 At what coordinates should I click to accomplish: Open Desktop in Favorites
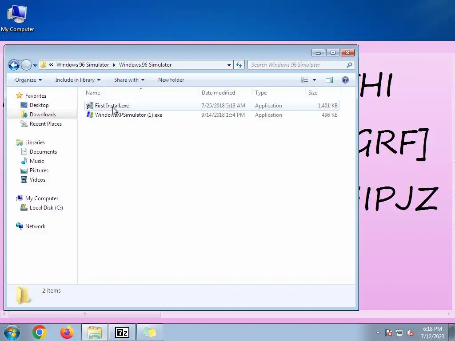(x=39, y=105)
